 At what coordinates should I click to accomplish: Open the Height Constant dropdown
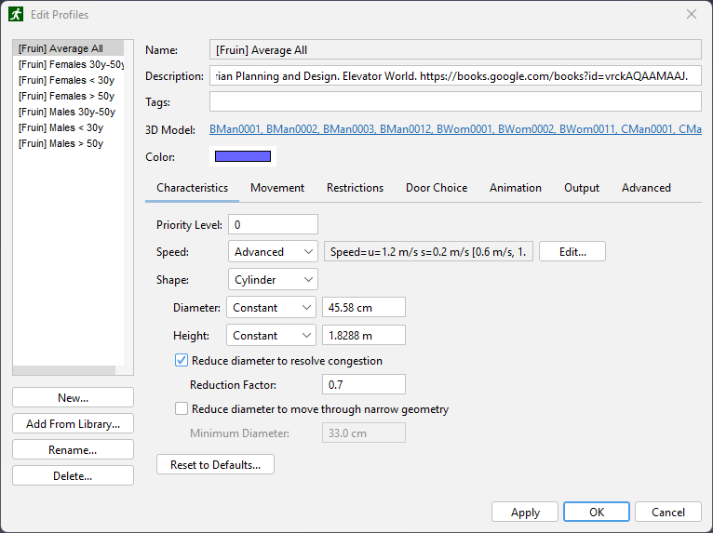click(x=271, y=336)
